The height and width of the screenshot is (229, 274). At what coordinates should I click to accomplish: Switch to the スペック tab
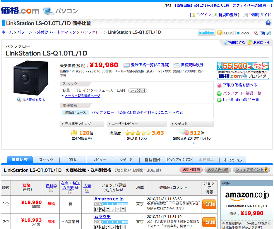[46, 160]
